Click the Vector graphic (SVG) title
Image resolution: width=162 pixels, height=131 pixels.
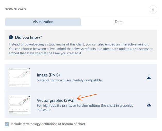pos(55,100)
